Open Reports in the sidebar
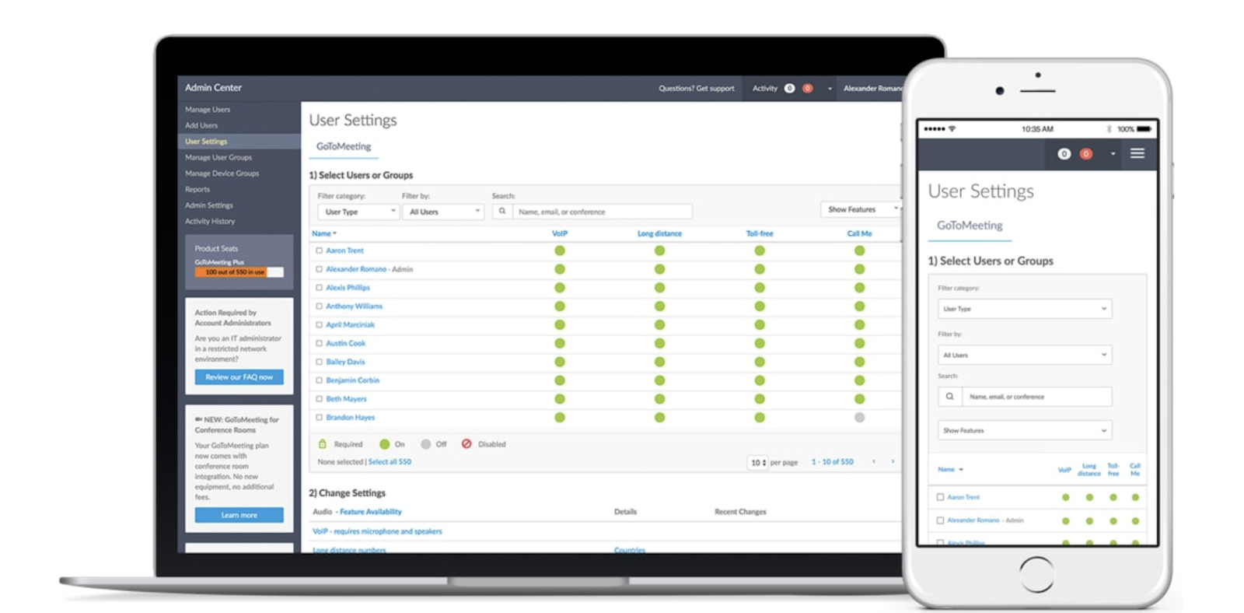The image size is (1244, 613). click(x=197, y=189)
